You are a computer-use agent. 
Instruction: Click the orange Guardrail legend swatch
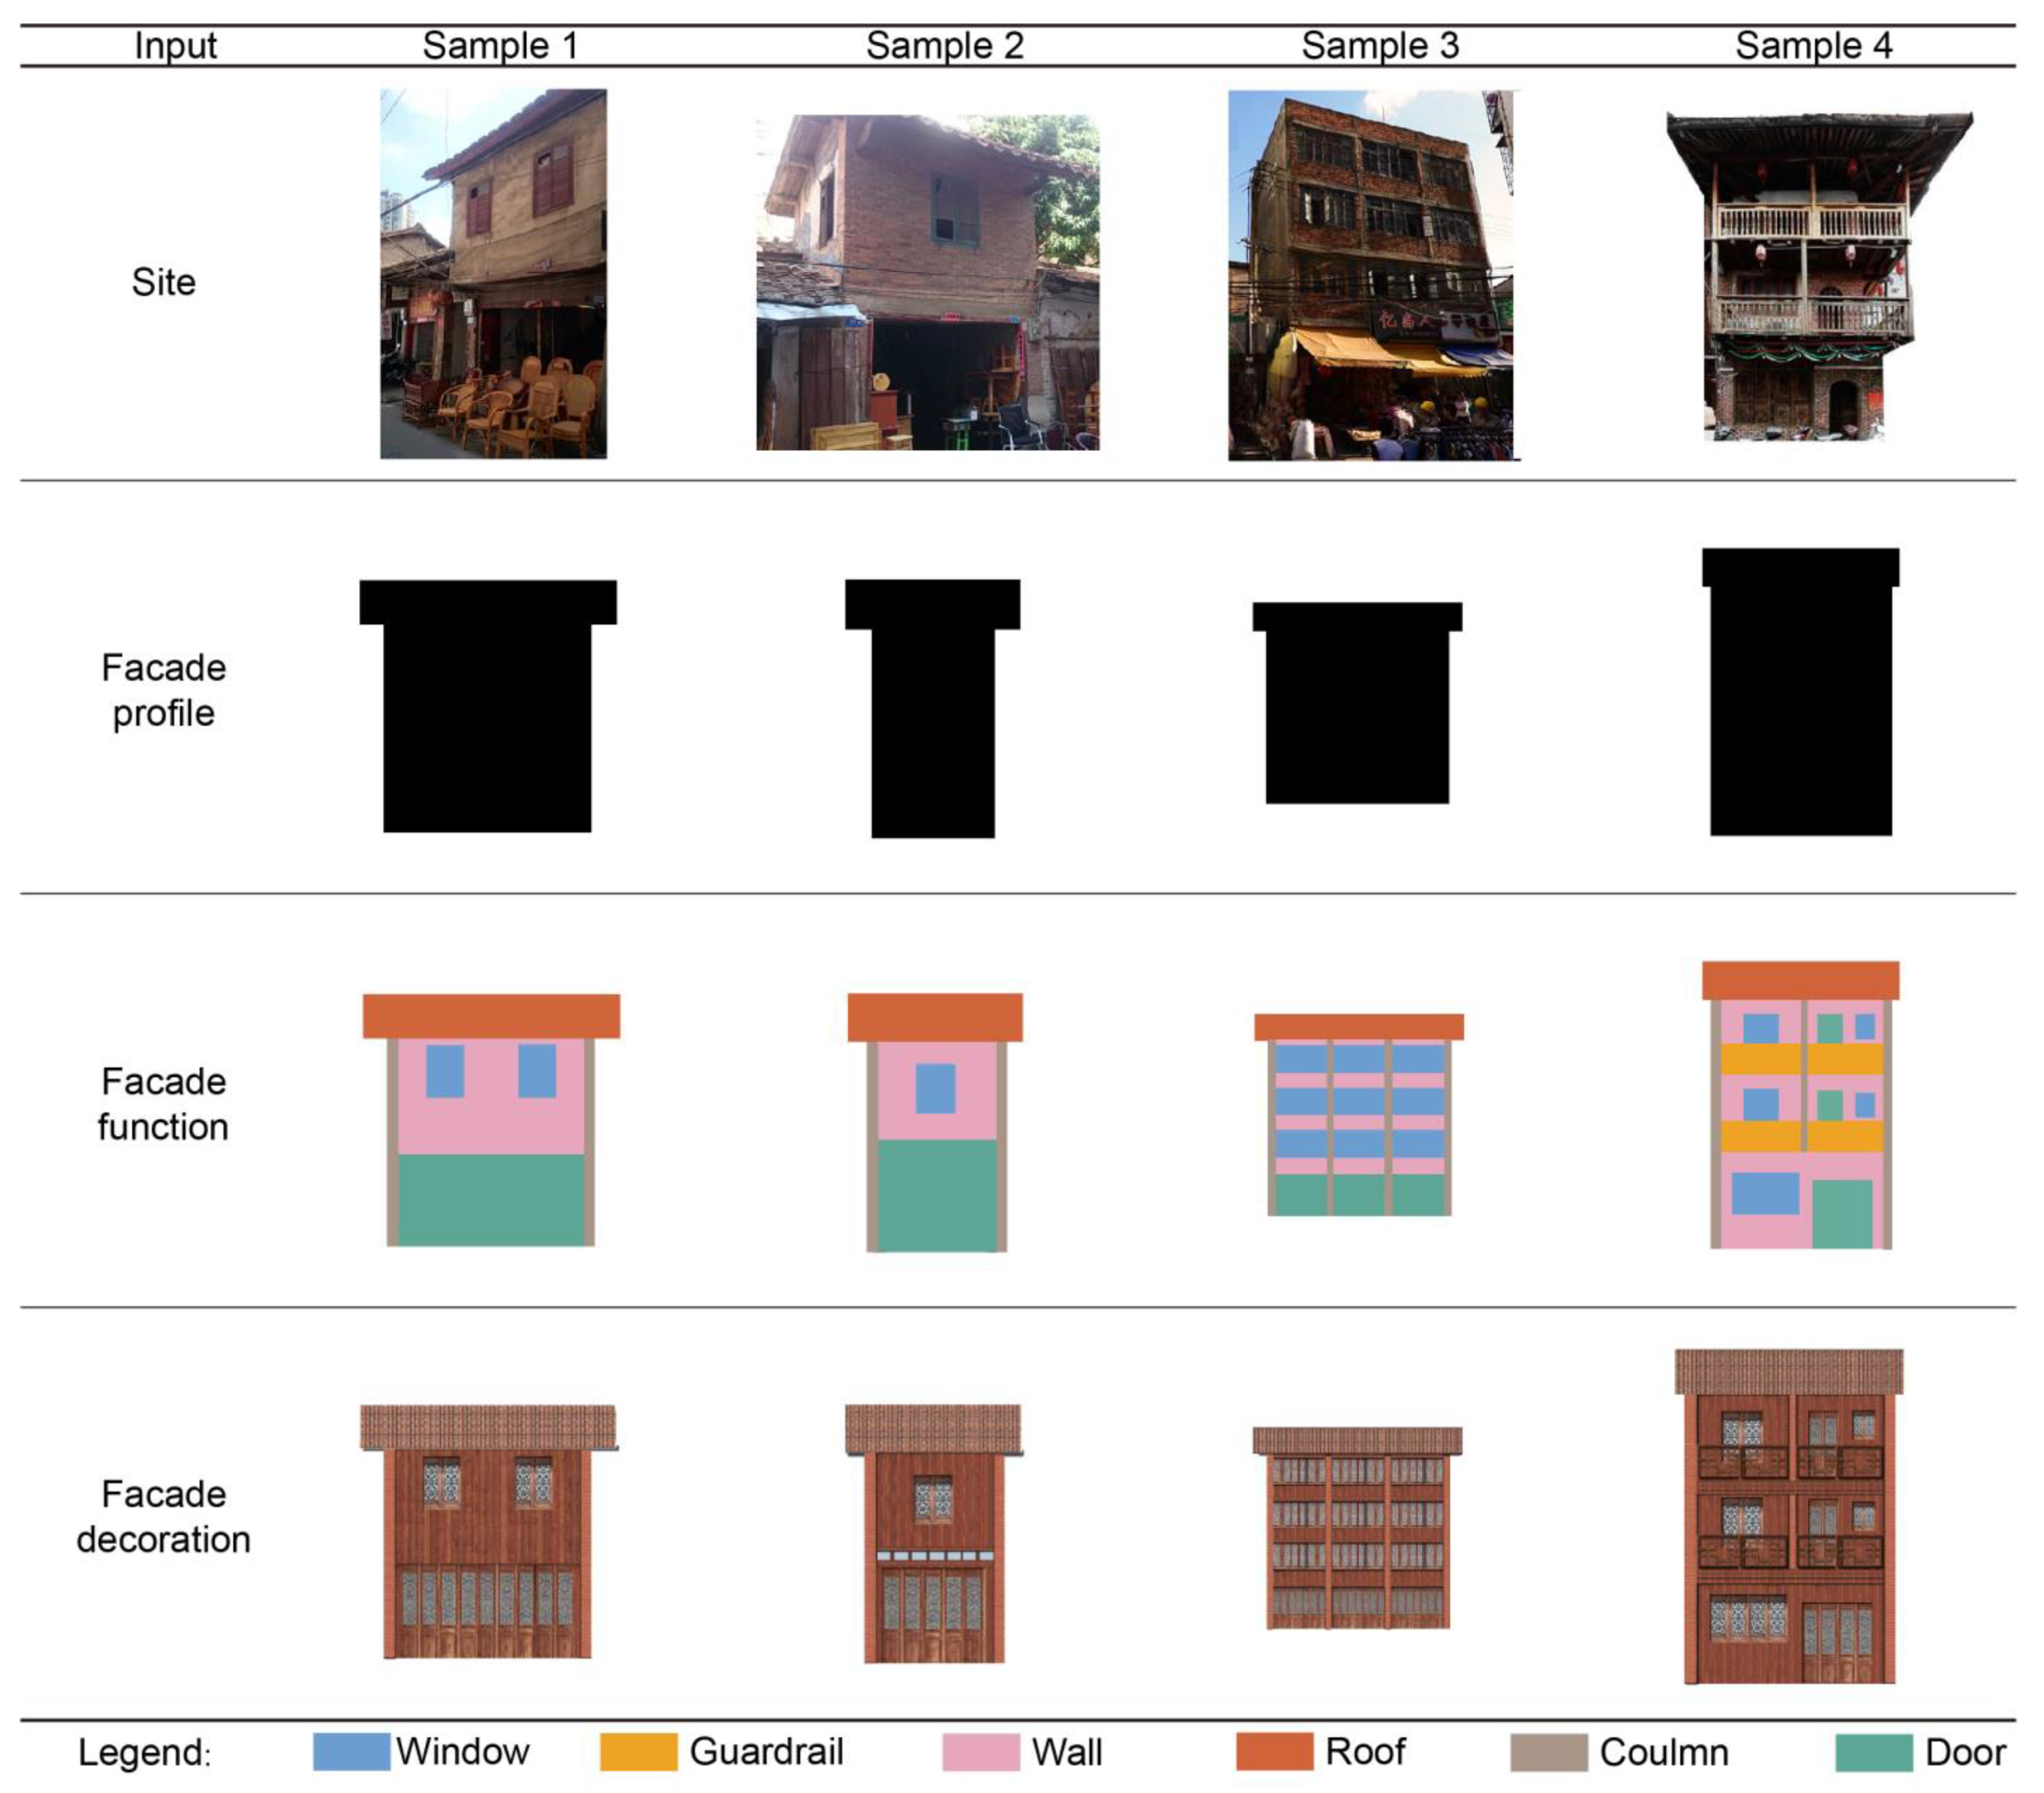(638, 1751)
